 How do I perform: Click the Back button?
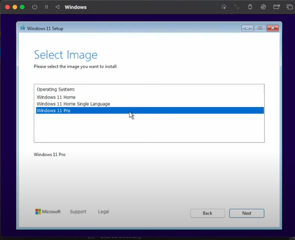point(207,213)
